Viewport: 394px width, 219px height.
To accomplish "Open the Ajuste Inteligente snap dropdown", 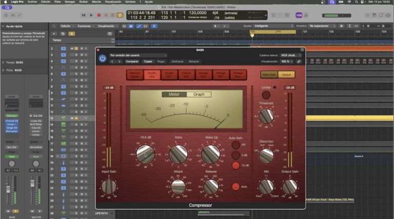I will pos(273,26).
